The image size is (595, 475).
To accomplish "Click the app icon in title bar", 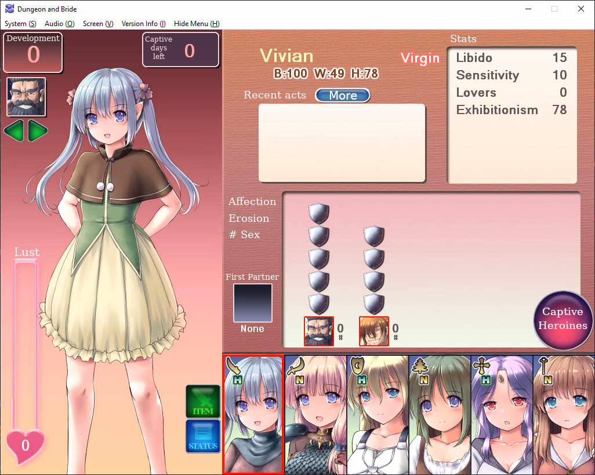I will pos(10,9).
